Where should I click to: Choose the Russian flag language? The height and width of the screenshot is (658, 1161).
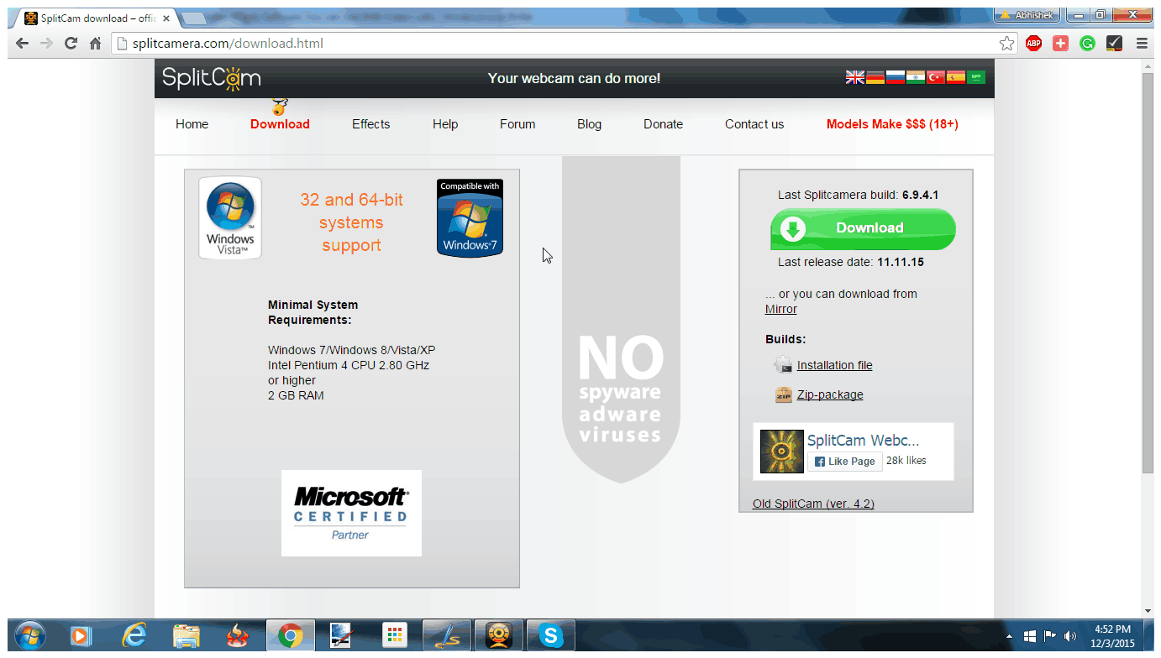[896, 77]
